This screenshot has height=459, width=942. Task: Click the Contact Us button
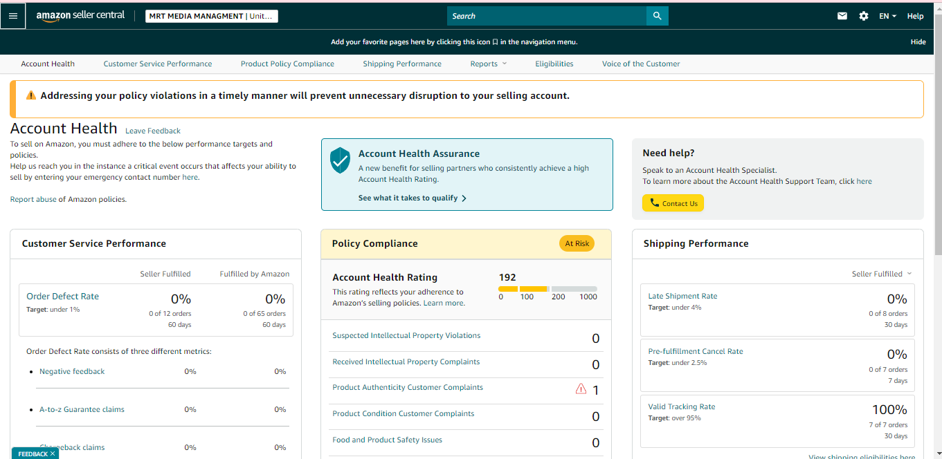tap(673, 203)
